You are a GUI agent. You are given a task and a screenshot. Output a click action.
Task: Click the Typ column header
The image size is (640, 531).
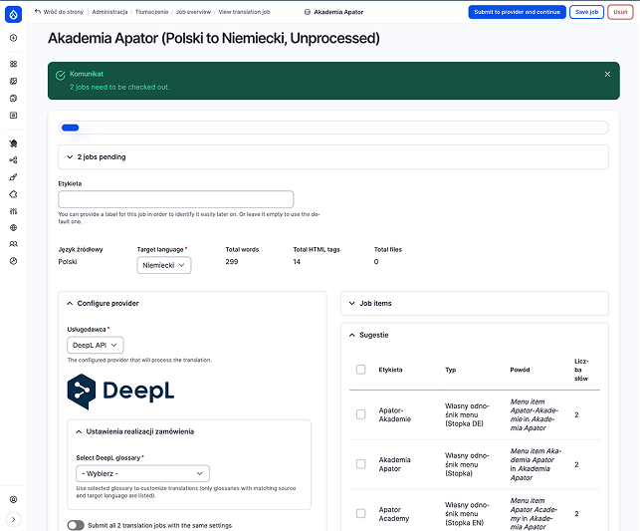click(450, 370)
